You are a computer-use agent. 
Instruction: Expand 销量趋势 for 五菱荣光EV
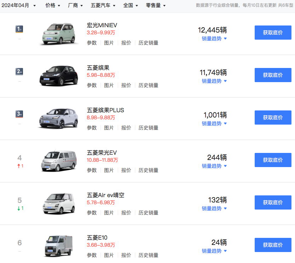(214, 166)
